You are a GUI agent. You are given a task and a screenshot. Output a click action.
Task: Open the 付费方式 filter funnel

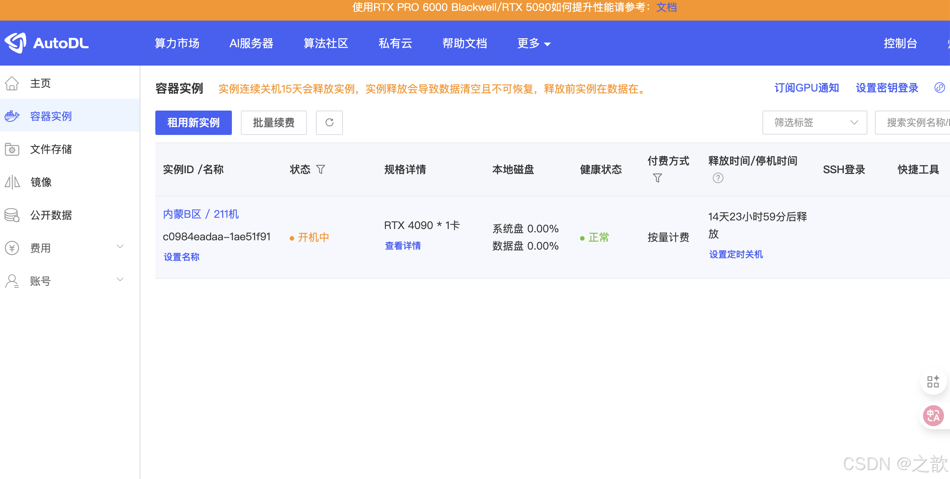pyautogui.click(x=657, y=178)
